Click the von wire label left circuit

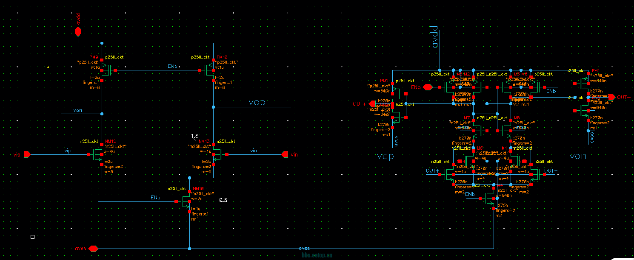point(77,110)
